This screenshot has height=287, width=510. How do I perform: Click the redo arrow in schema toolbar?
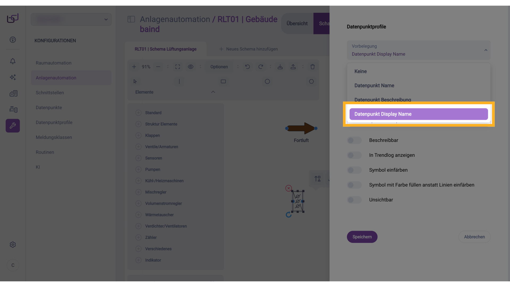[261, 67]
